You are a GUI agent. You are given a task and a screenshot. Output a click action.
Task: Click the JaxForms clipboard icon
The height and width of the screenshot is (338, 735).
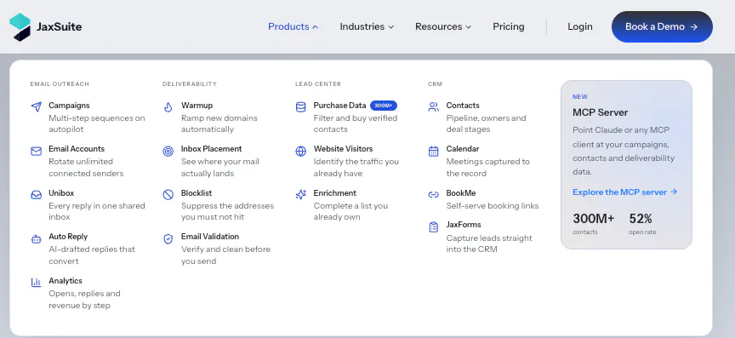click(x=434, y=226)
